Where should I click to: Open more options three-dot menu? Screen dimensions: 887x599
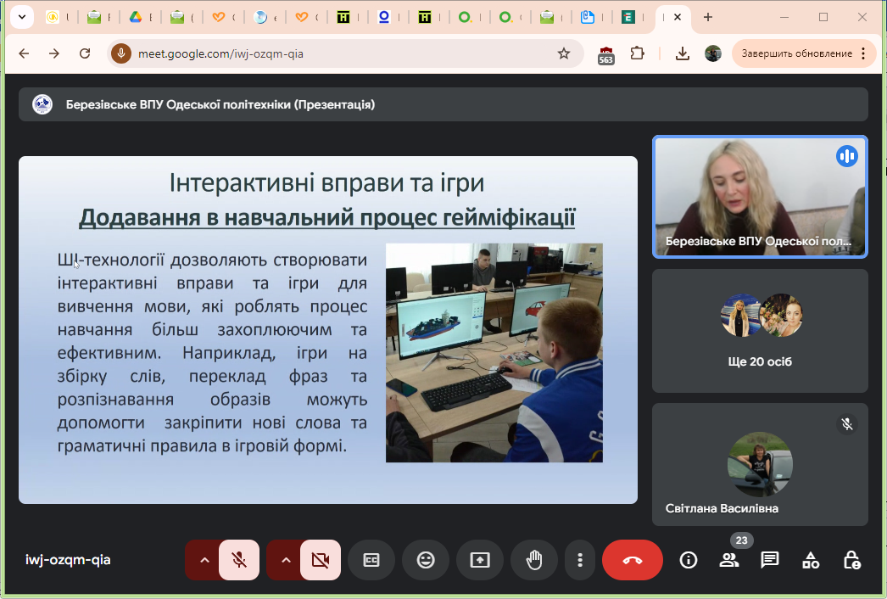click(x=580, y=560)
